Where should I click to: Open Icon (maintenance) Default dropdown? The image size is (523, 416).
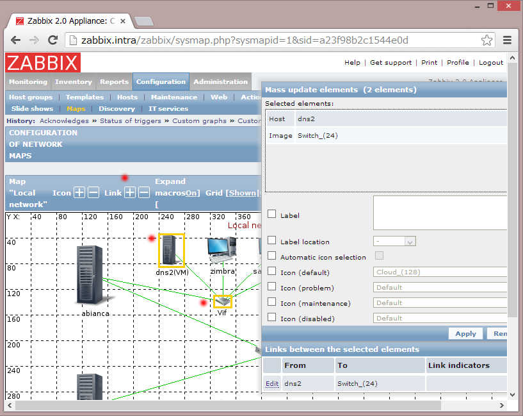[x=440, y=303]
